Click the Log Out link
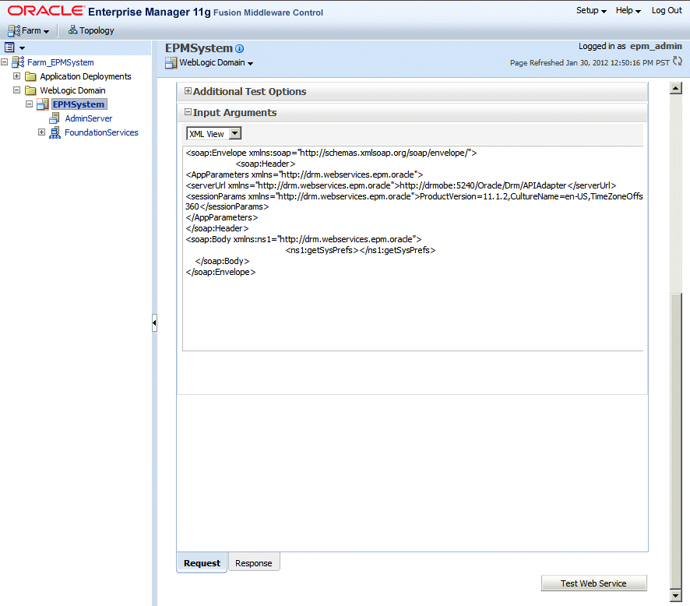The image size is (690, 606). [x=667, y=11]
